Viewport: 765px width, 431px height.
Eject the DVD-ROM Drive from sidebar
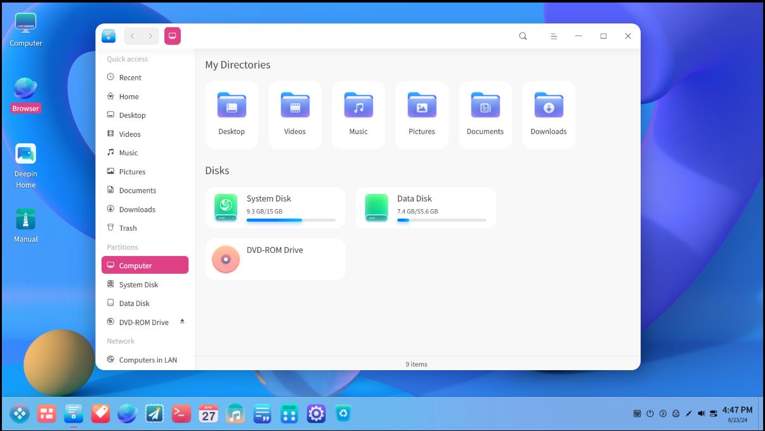point(183,321)
